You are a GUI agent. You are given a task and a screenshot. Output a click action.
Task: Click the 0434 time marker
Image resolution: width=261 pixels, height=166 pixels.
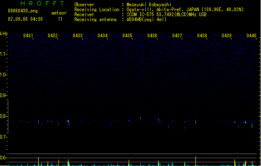(102, 36)
